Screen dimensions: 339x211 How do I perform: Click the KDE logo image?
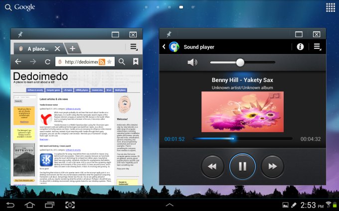46,160
